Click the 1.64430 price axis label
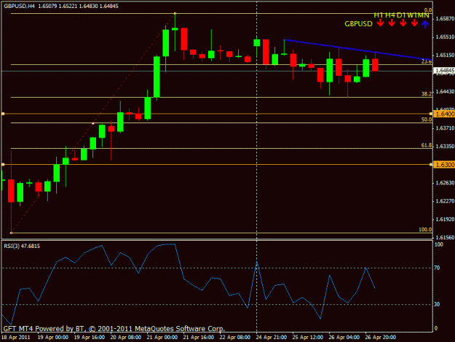Viewport: 455px width, 342px height. (445, 92)
